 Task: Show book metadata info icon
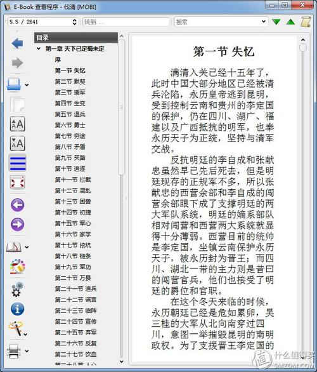pyautogui.click(x=17, y=309)
